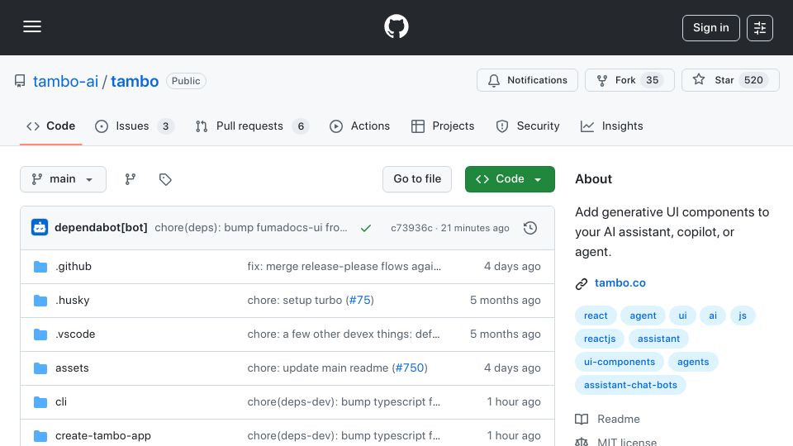Viewport: 793px width, 446px height.
Task: Open the Security tab
Action: pyautogui.click(x=528, y=126)
